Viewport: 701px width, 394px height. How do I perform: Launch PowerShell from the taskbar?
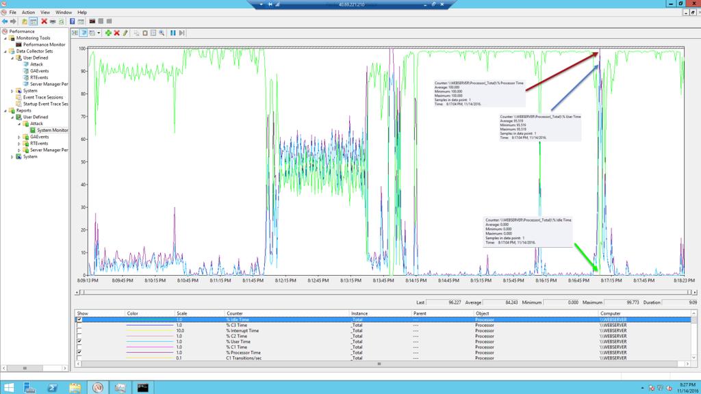point(52,387)
